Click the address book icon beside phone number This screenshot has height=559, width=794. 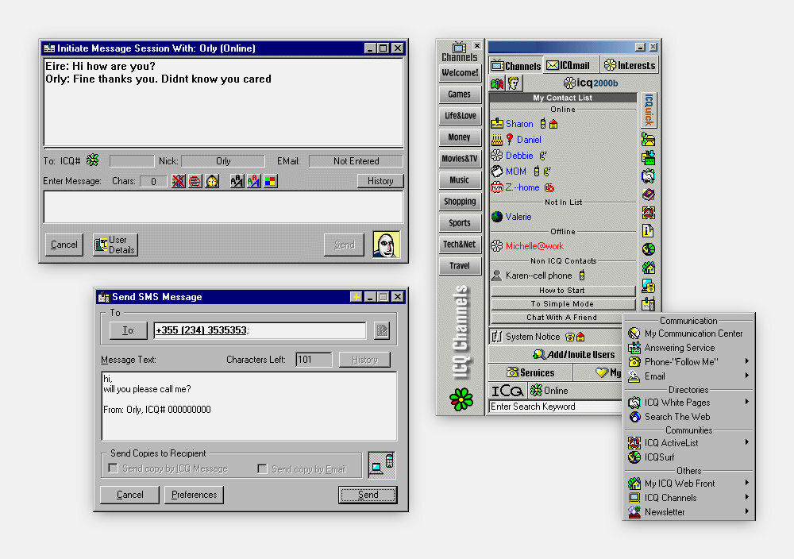tap(382, 330)
